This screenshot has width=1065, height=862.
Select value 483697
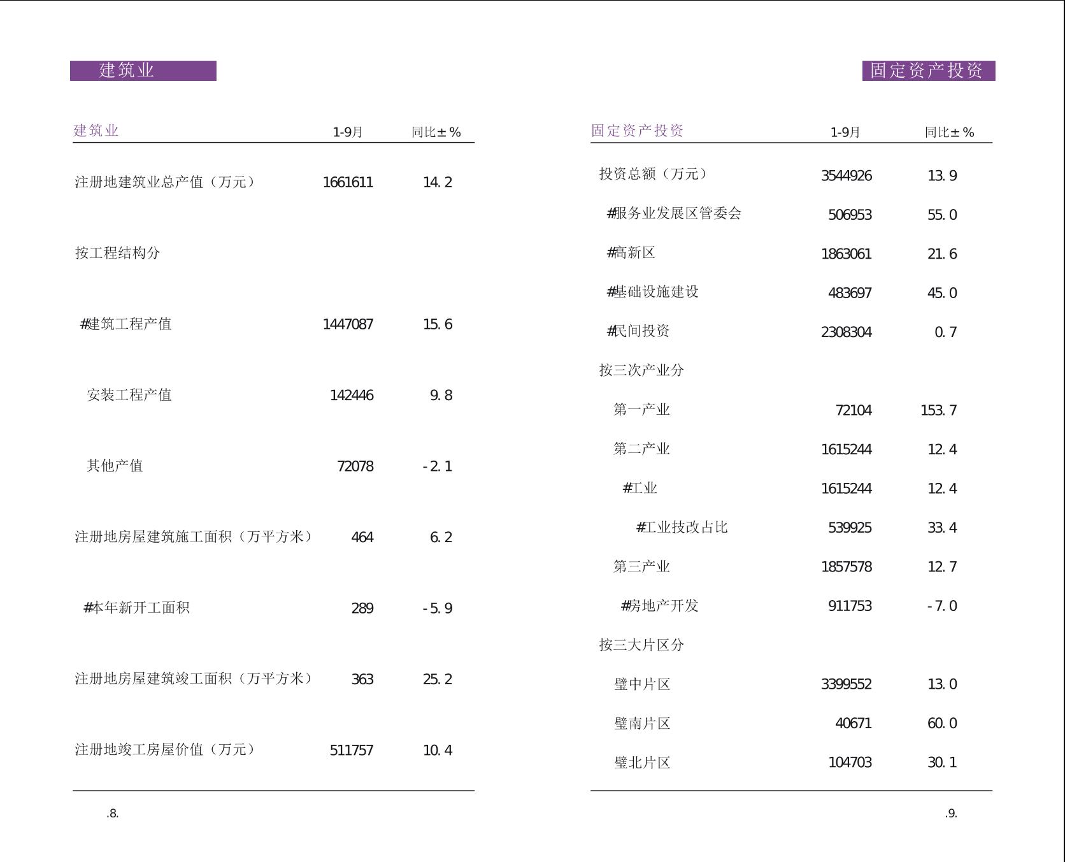pos(850,294)
